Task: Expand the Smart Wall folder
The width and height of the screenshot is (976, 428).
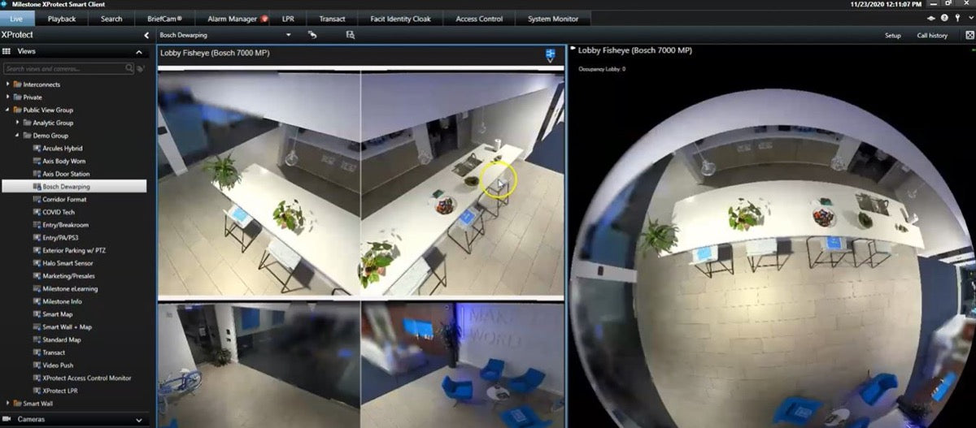Action: [8, 403]
